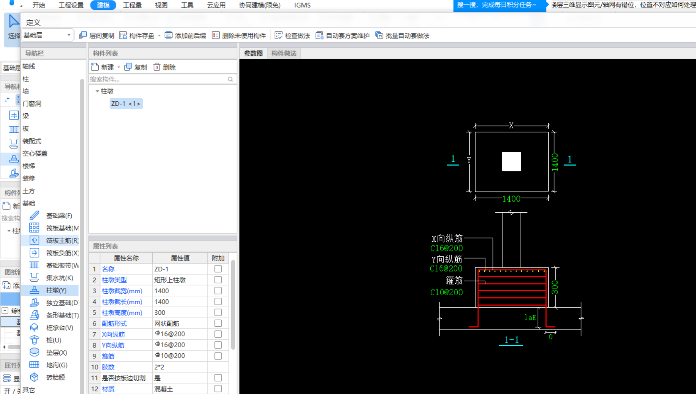Screen dimensions: 696x394
Task: Select 轴线 category in navigation bar
Action: click(29, 66)
